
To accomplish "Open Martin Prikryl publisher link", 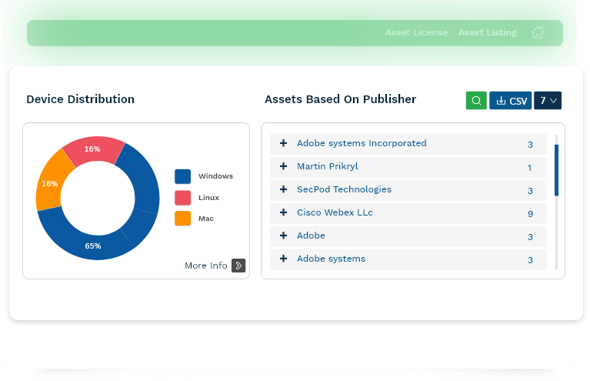I will point(328,166).
